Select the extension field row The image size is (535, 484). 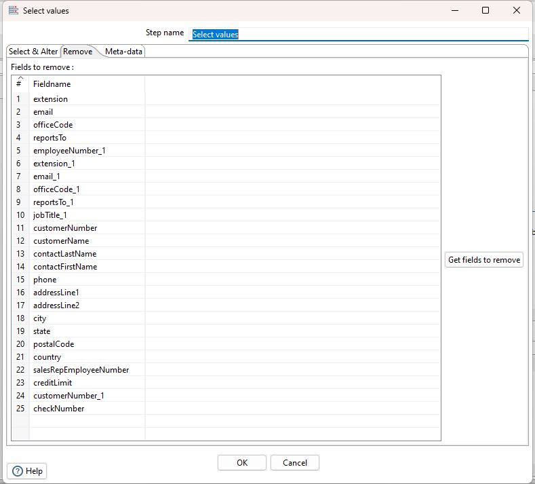(86, 99)
